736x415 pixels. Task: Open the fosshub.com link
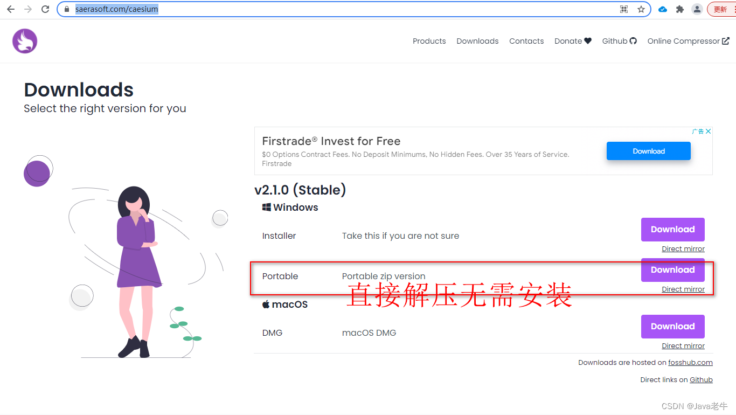[x=690, y=363]
